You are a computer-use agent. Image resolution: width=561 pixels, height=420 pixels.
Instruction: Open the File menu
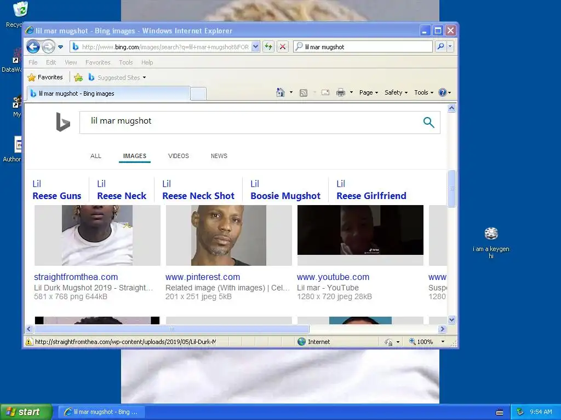coord(33,62)
